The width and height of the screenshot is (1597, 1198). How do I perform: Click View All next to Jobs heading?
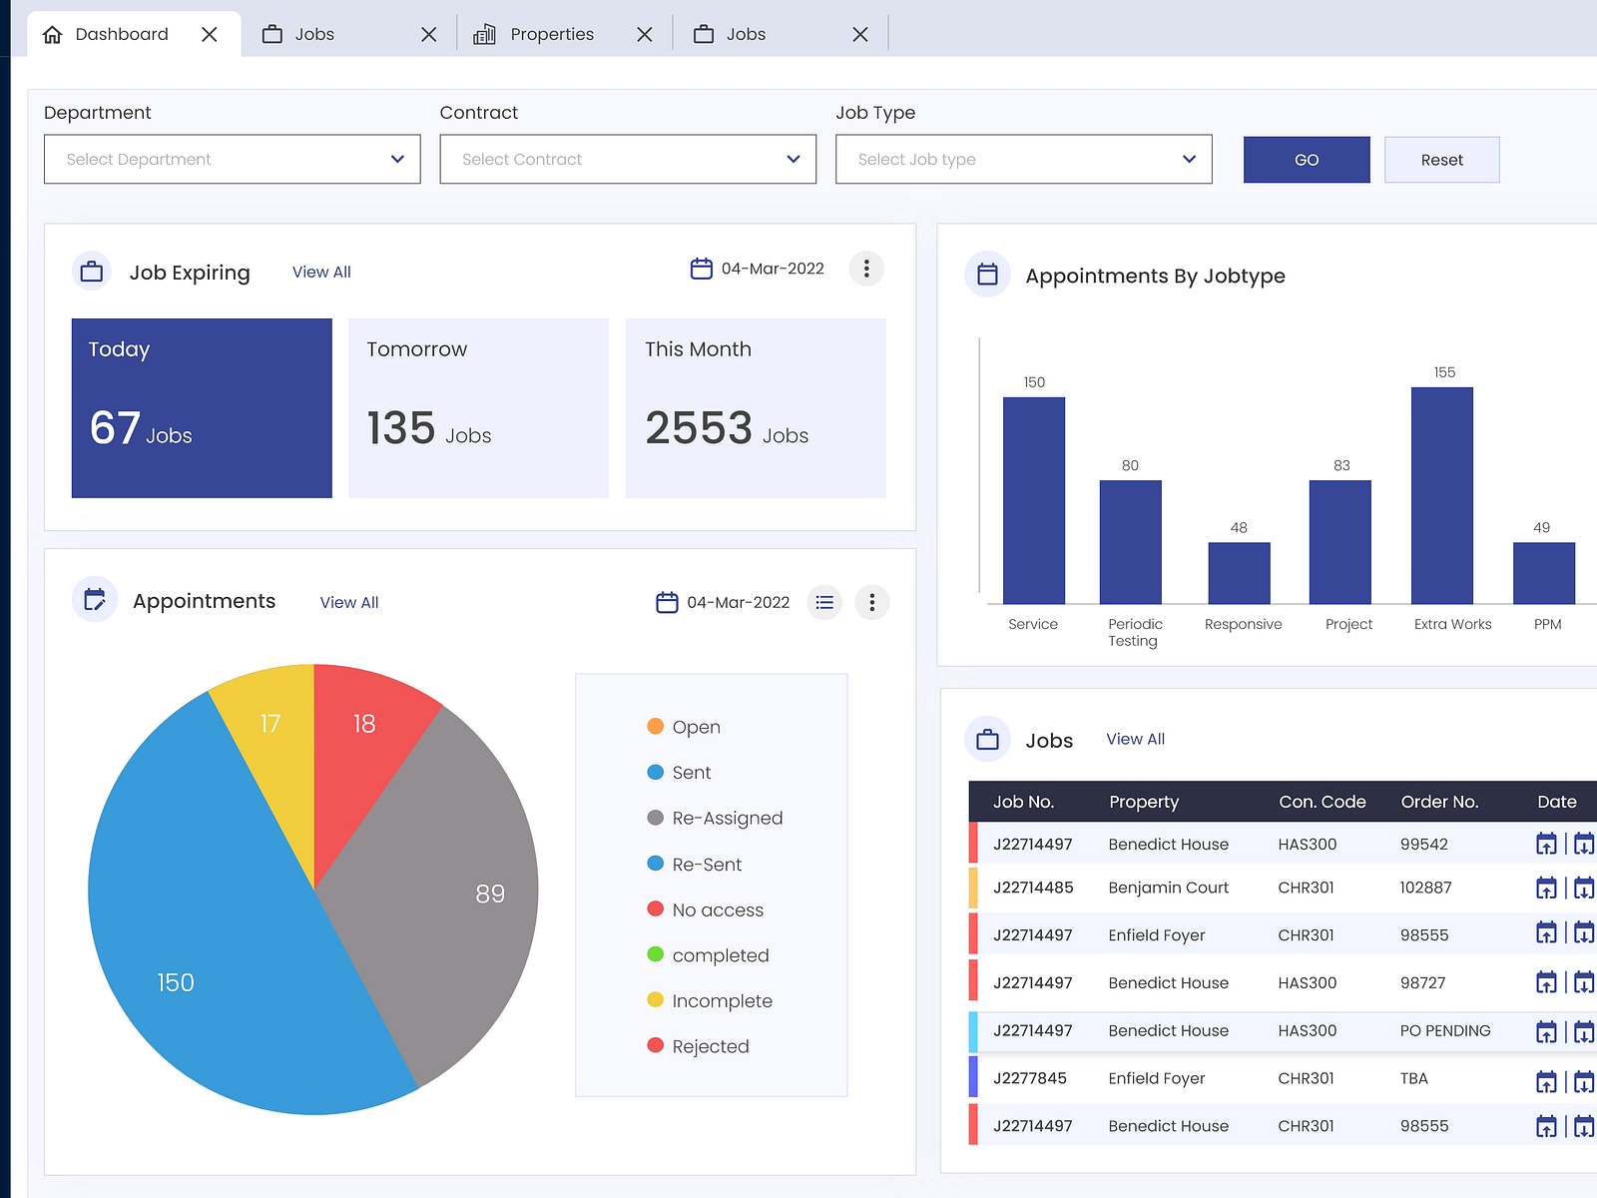(1135, 739)
